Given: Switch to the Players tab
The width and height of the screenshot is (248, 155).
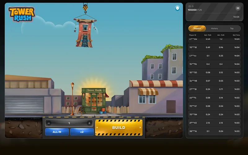Looking at the screenshot, I should coord(197,29).
